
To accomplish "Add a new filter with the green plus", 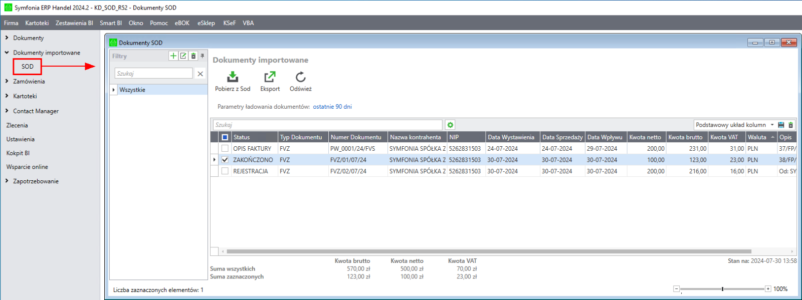I will pyautogui.click(x=173, y=56).
